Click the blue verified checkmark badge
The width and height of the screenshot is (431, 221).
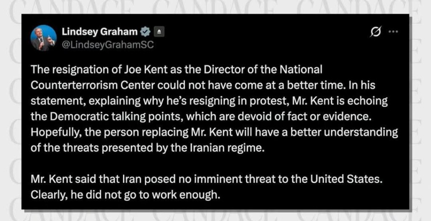click(x=146, y=32)
